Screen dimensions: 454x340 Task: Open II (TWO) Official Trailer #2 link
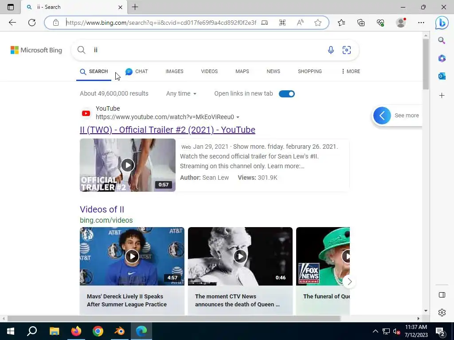(167, 130)
